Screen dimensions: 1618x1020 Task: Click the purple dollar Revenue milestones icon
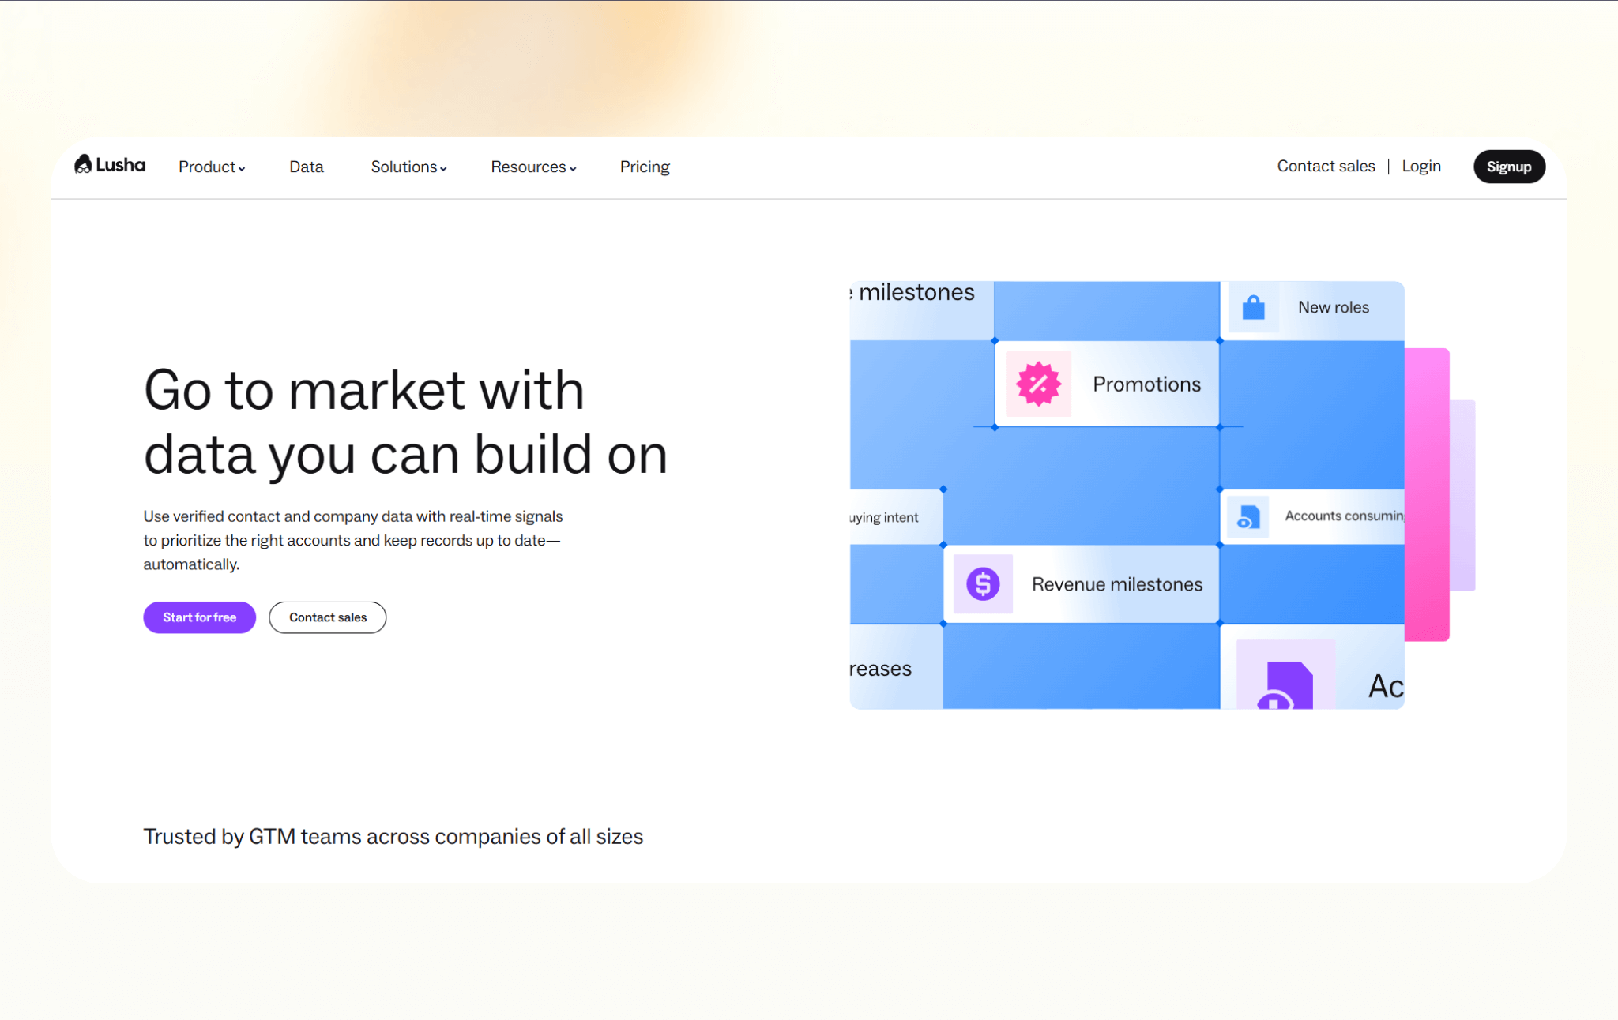[x=983, y=584]
